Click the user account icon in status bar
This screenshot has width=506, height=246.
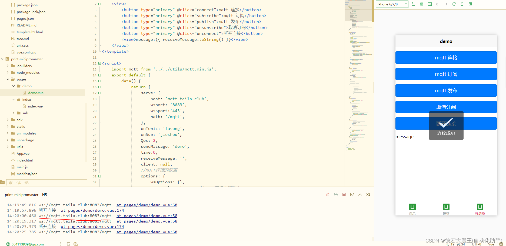pyautogui.click(x=8, y=244)
